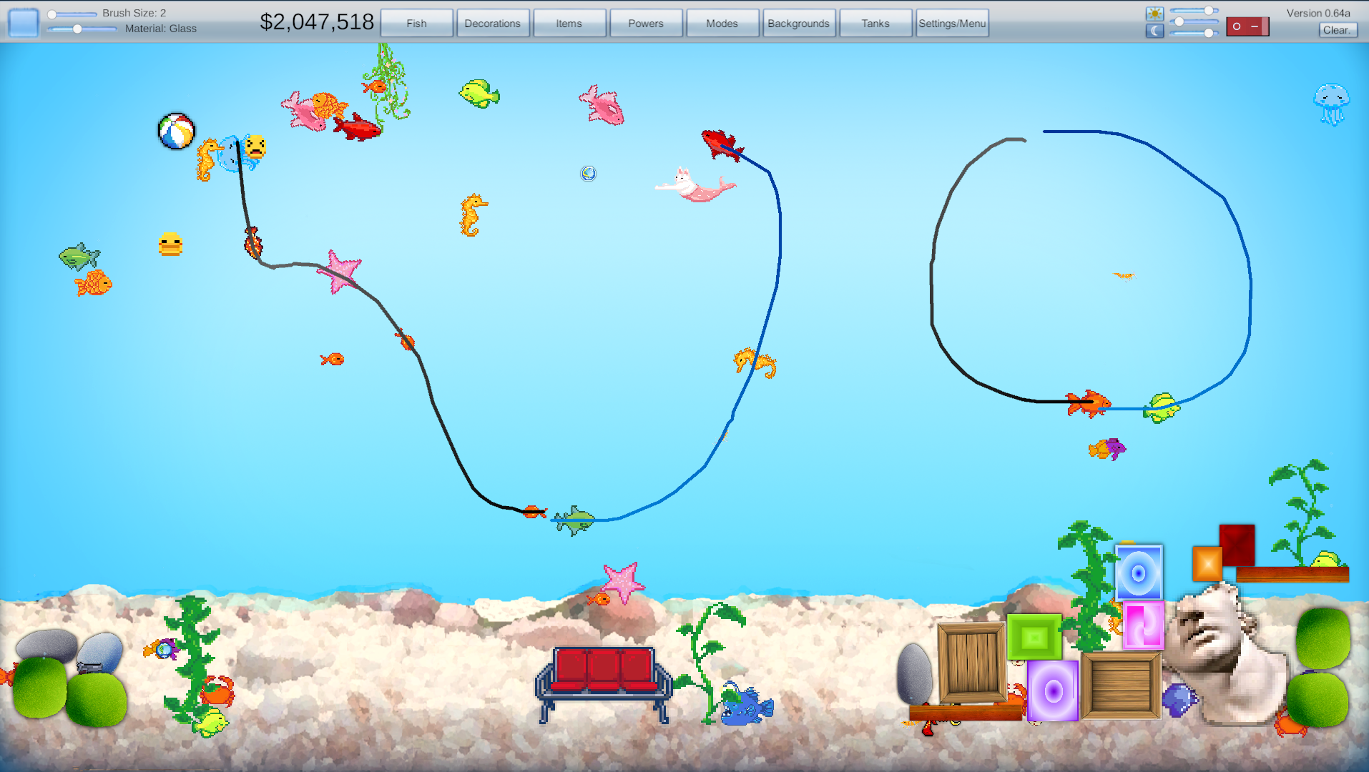The height and width of the screenshot is (772, 1369).
Task: Click the horizontal-plank wooden crate
Action: 1121,686
